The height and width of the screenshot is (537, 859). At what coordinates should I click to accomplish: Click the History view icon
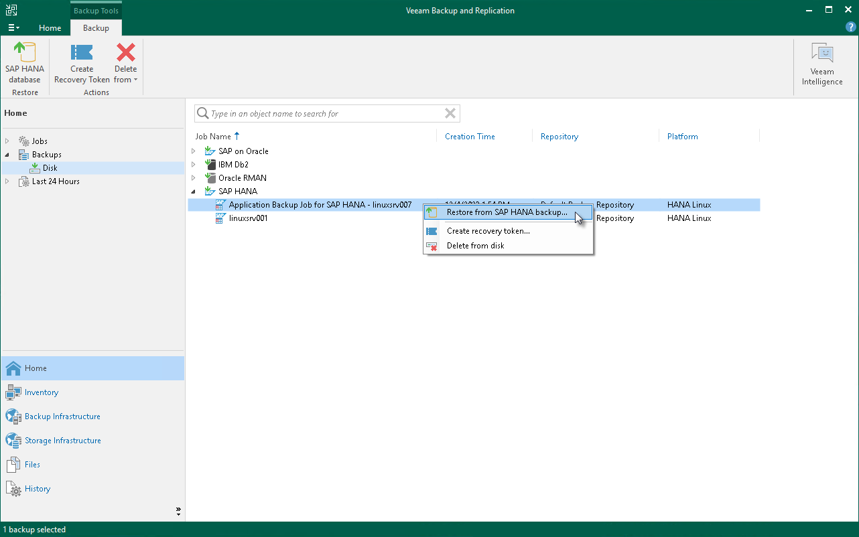pyautogui.click(x=13, y=489)
